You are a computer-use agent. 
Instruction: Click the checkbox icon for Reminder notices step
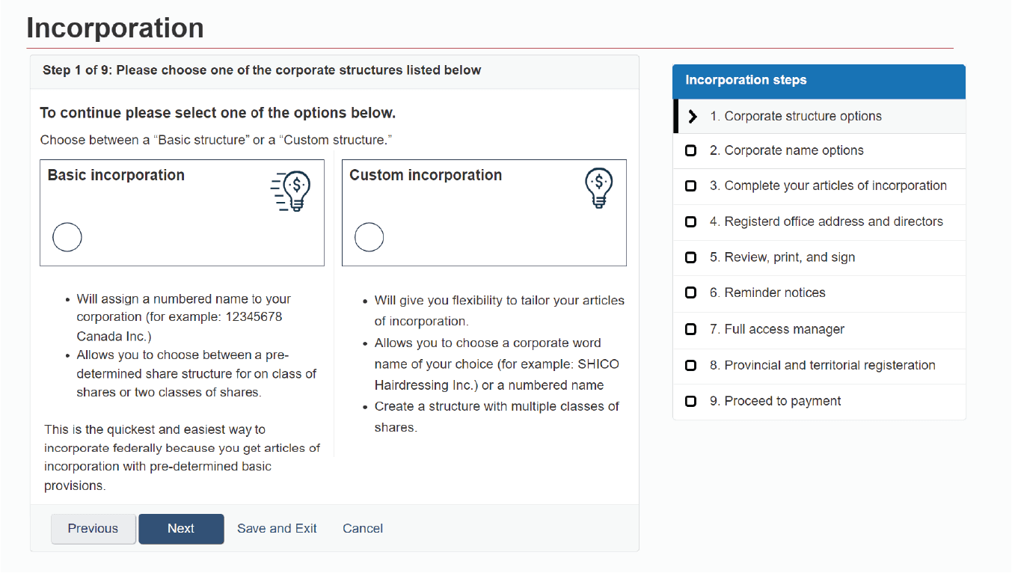(x=690, y=292)
